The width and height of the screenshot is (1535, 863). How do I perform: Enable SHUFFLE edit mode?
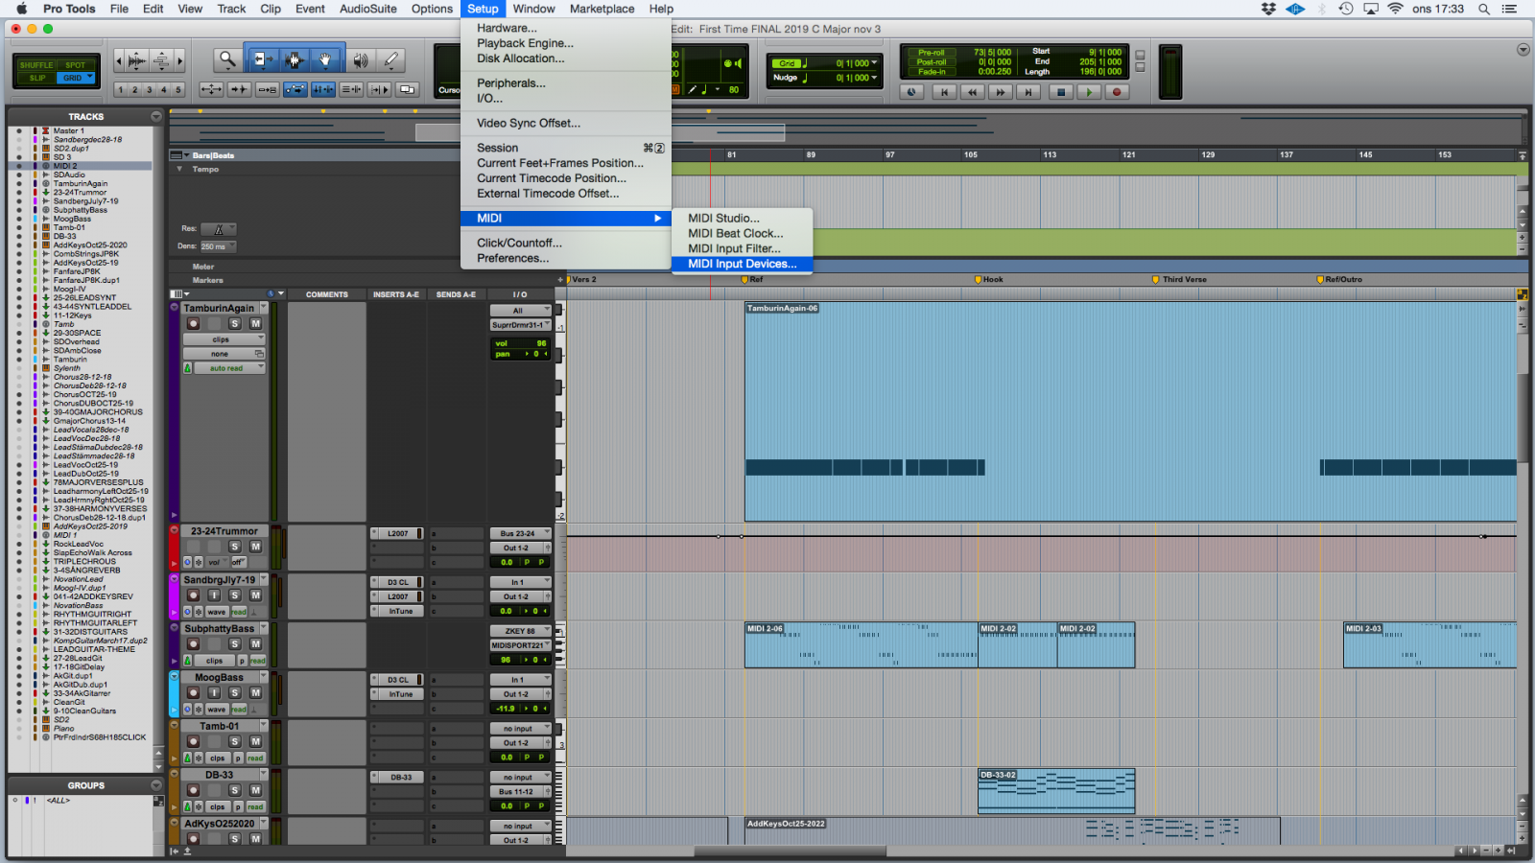36,65
